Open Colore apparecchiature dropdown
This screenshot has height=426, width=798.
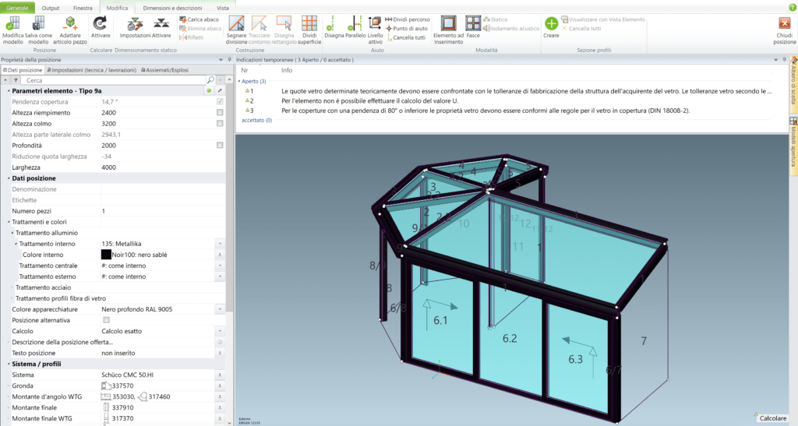[220, 309]
